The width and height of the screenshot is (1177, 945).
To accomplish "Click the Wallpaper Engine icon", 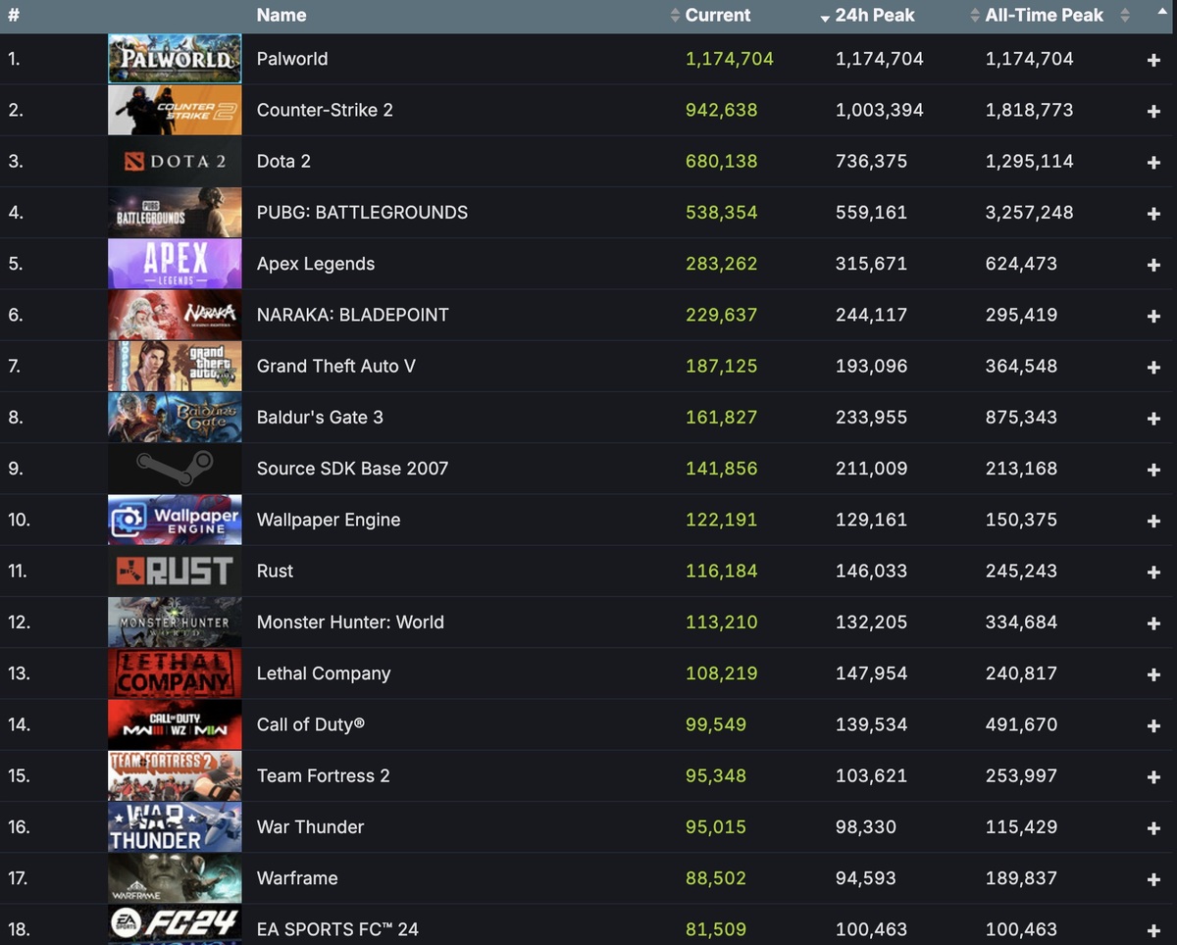I will pos(175,520).
